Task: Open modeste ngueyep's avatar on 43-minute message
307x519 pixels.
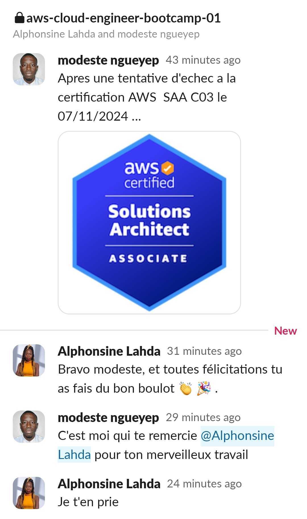Action: pyautogui.click(x=29, y=69)
